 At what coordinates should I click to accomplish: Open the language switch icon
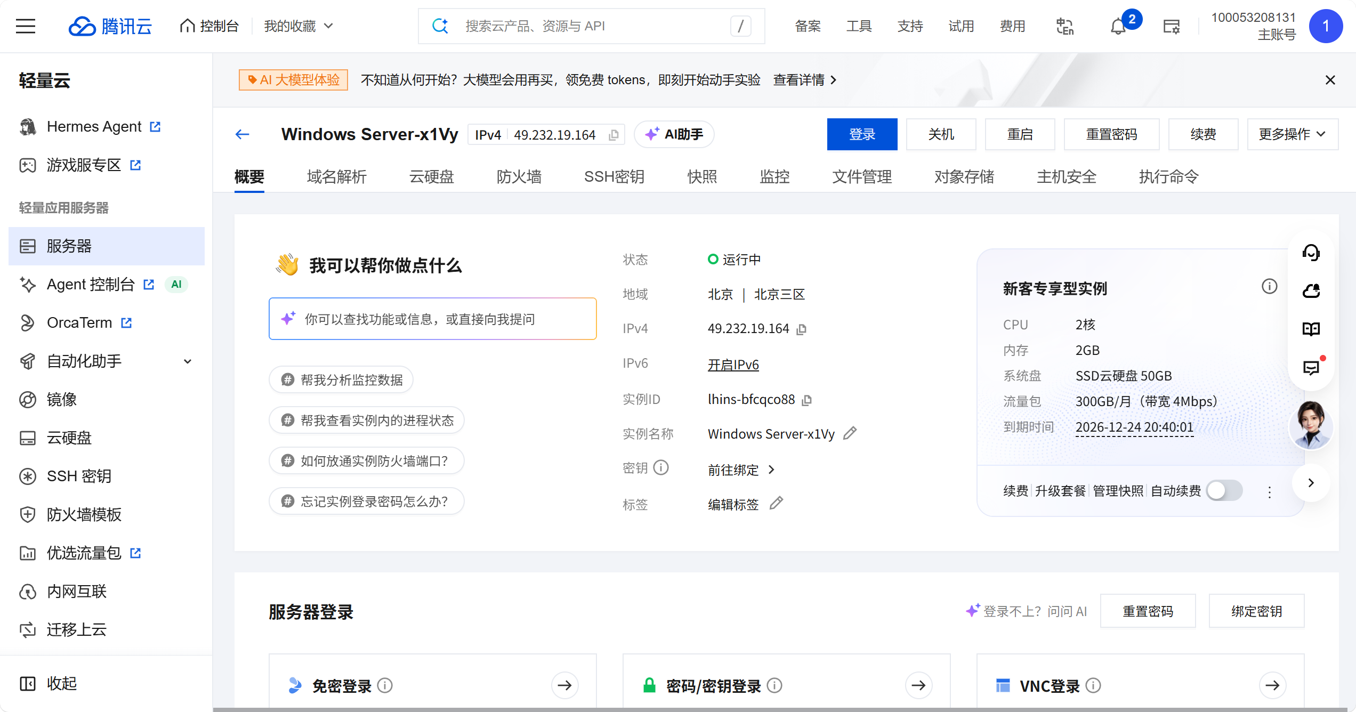click(1064, 26)
